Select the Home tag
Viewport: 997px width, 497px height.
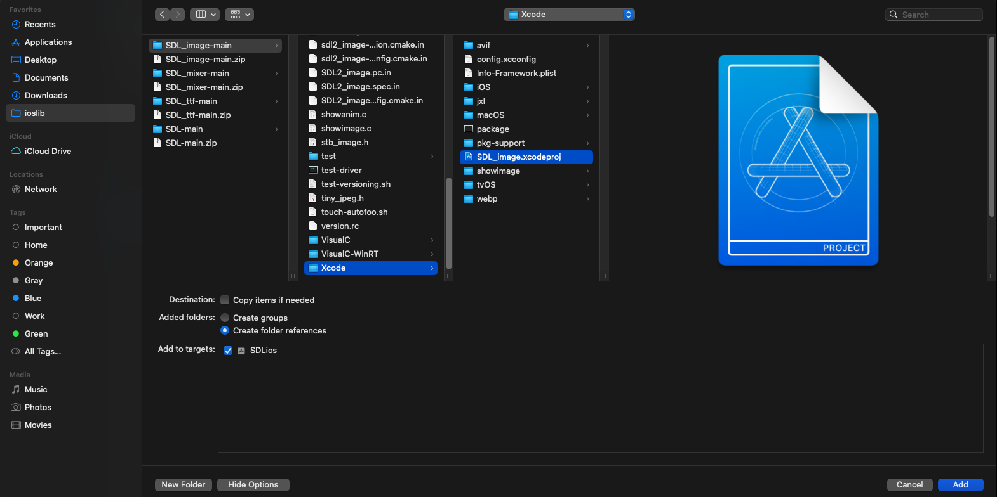70,245
